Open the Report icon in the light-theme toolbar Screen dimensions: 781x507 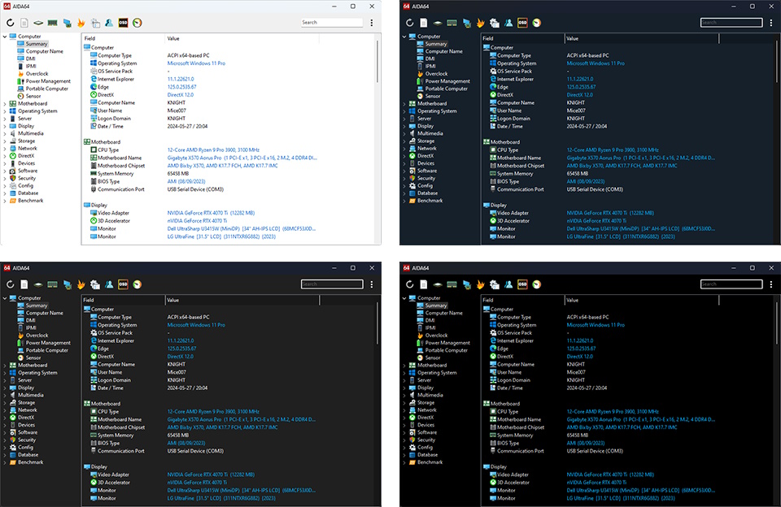(24, 23)
